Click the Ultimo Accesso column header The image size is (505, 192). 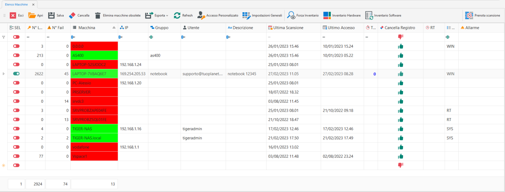coord(342,28)
